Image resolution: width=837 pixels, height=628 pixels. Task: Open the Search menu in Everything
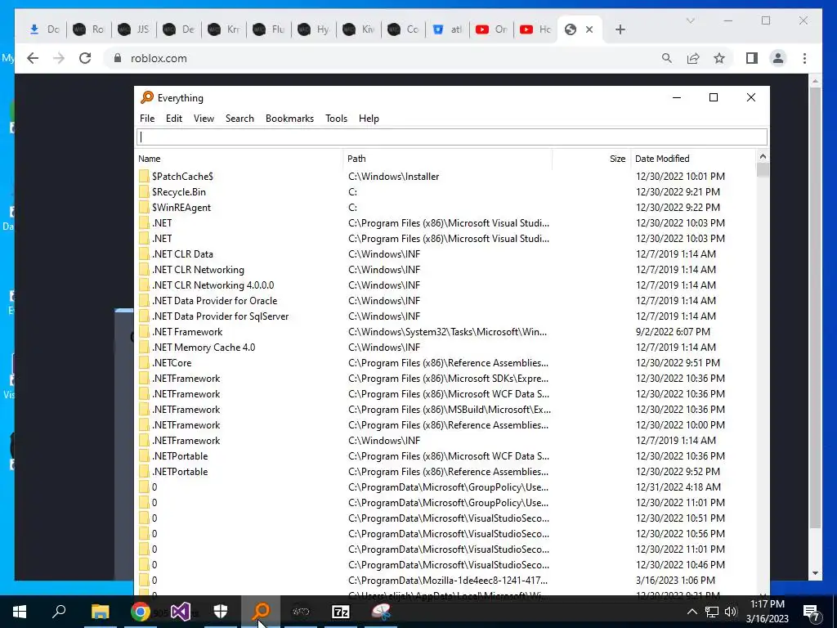click(239, 119)
